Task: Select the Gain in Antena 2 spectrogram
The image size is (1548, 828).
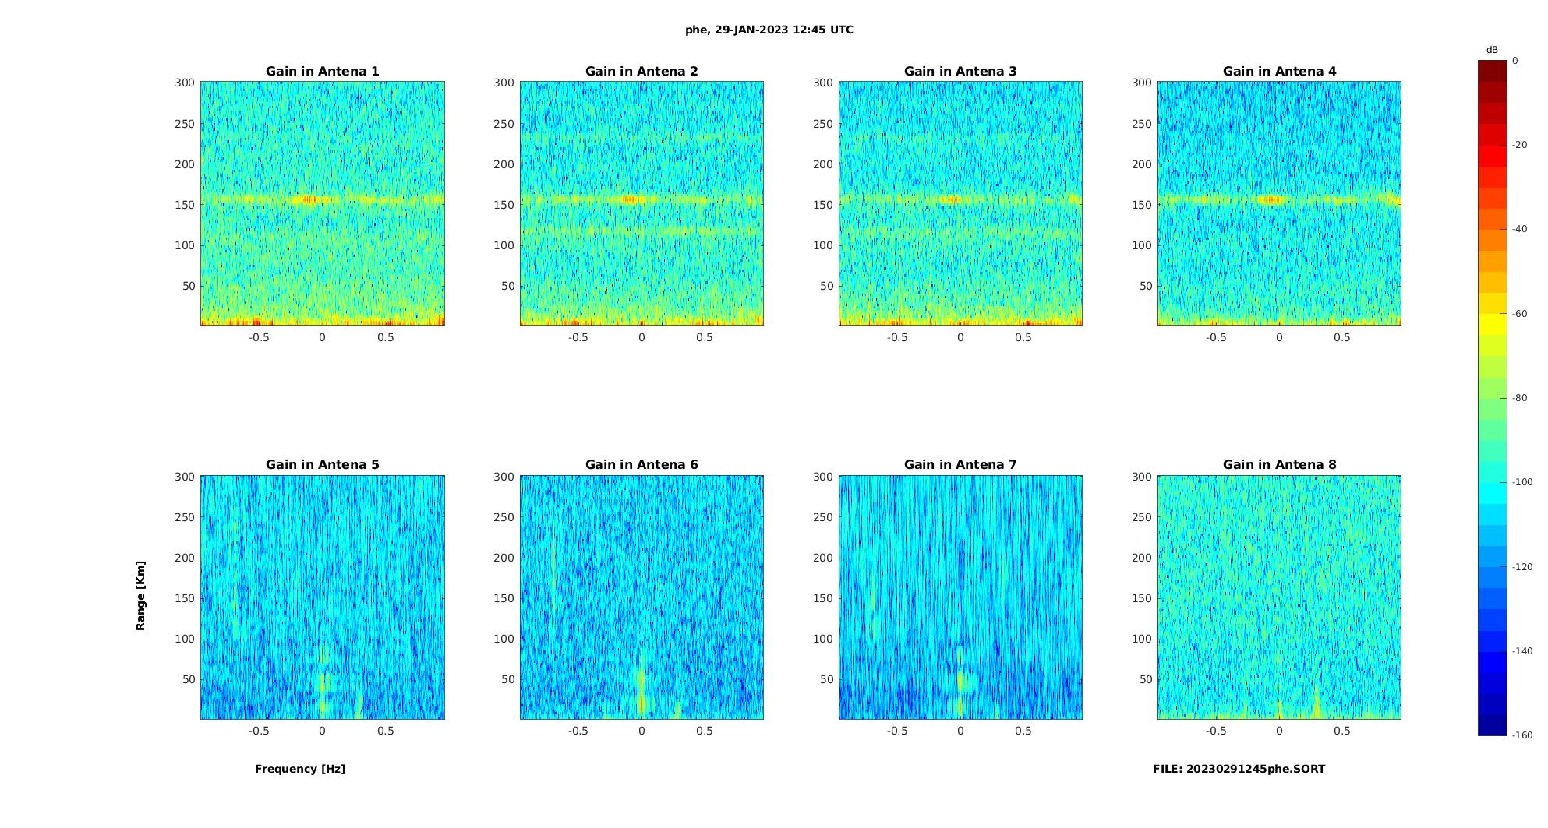Action: coord(641,203)
